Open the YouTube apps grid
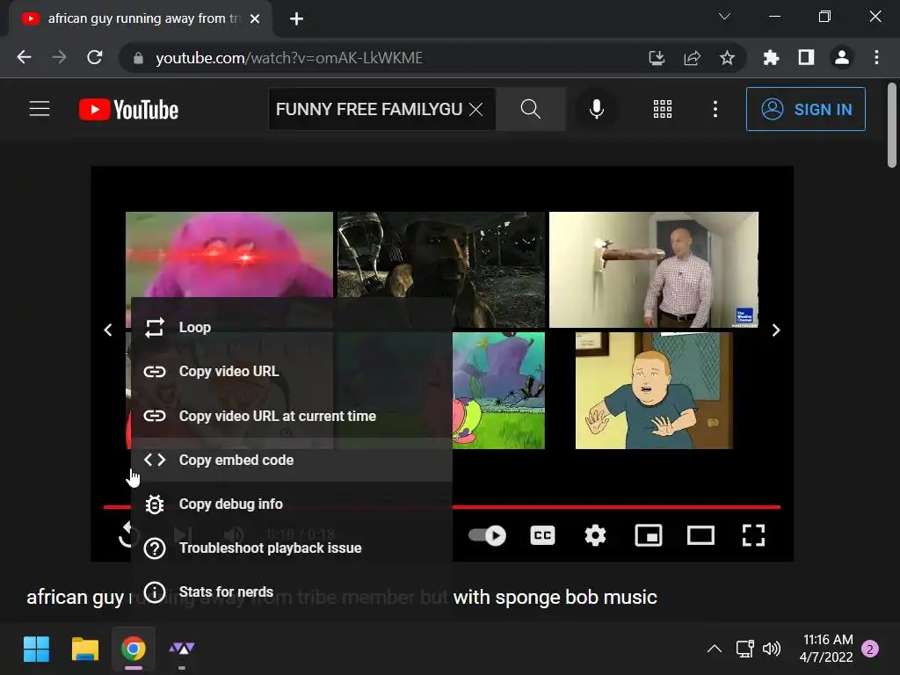 point(663,109)
